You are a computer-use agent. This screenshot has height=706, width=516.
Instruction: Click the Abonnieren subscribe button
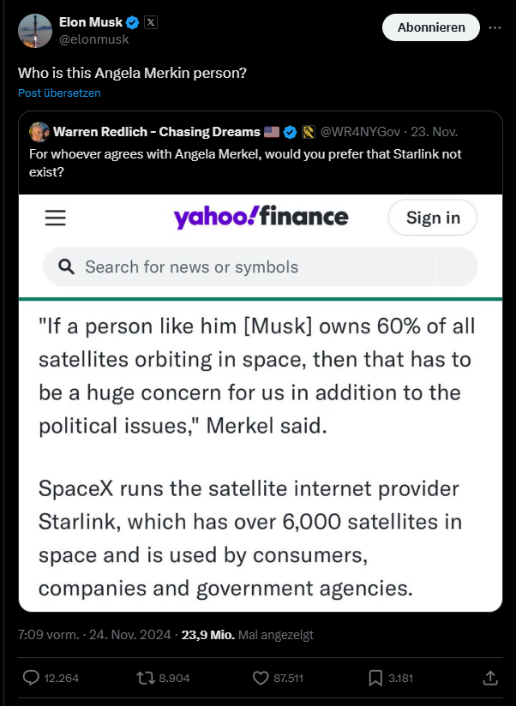pos(431,27)
